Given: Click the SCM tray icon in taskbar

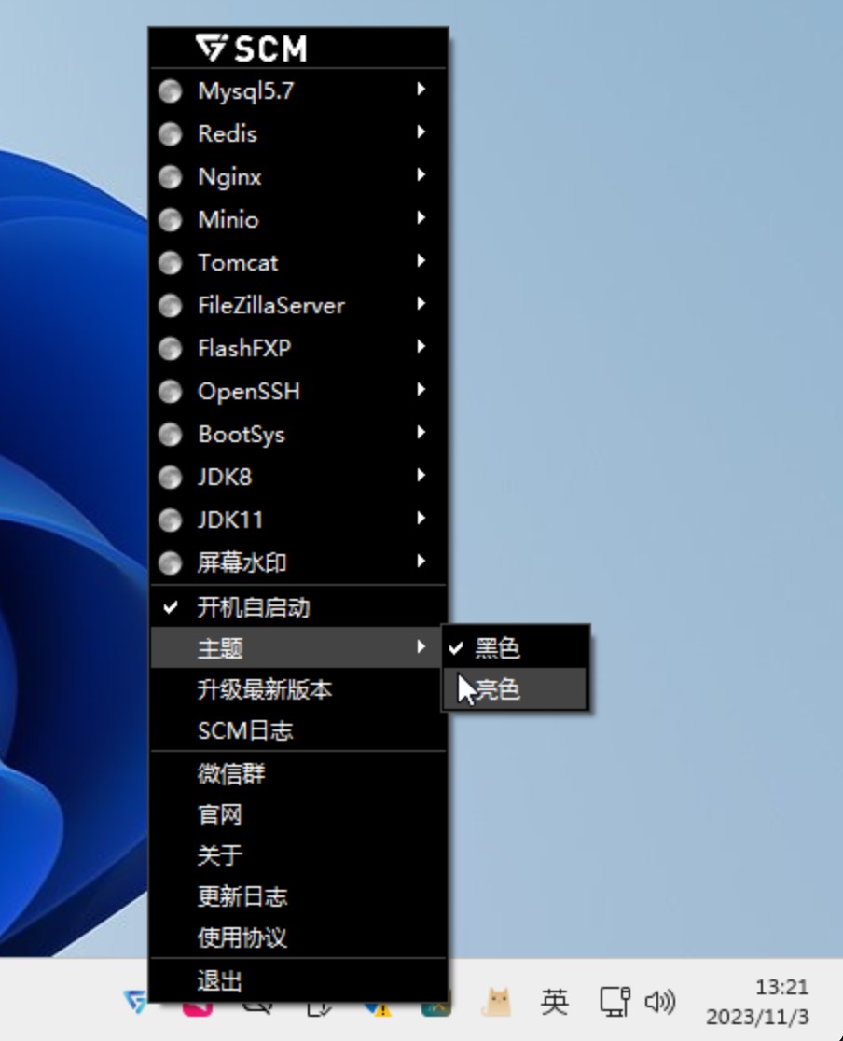Looking at the screenshot, I should tap(135, 1001).
